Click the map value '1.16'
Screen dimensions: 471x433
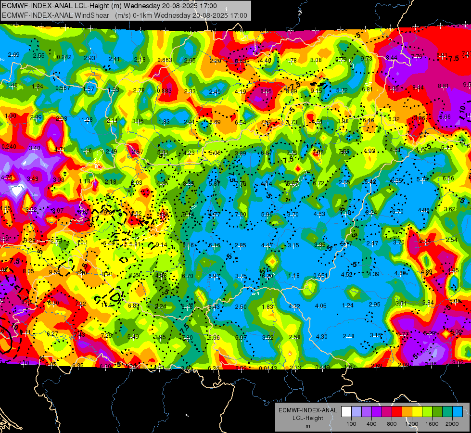86,150
